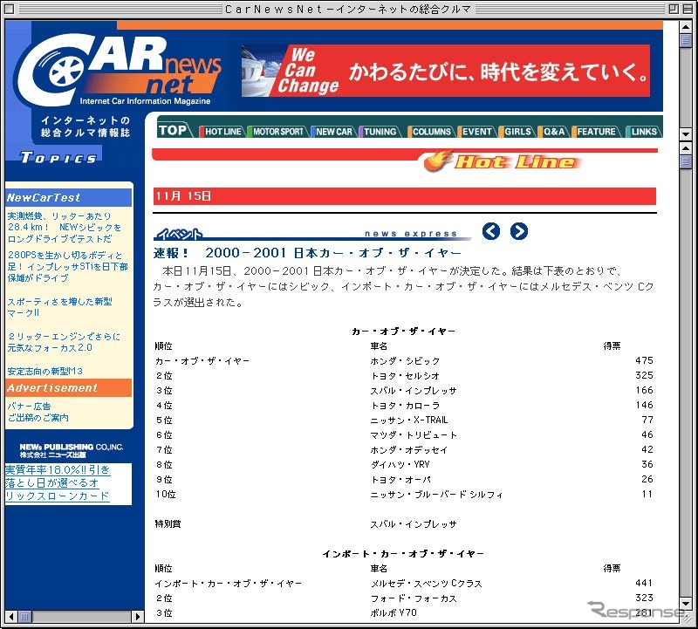Open the EVENT tab

476,132
